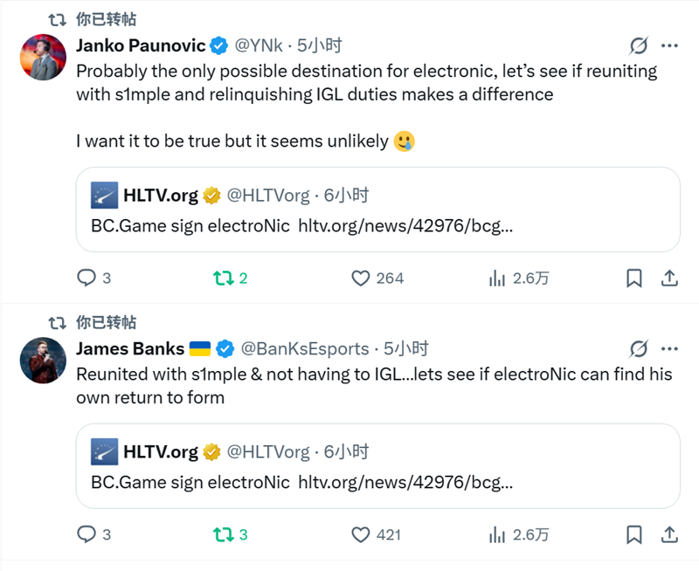Open the more options menu on Janko's tweet
The width and height of the screenshot is (699, 571).
point(670,45)
